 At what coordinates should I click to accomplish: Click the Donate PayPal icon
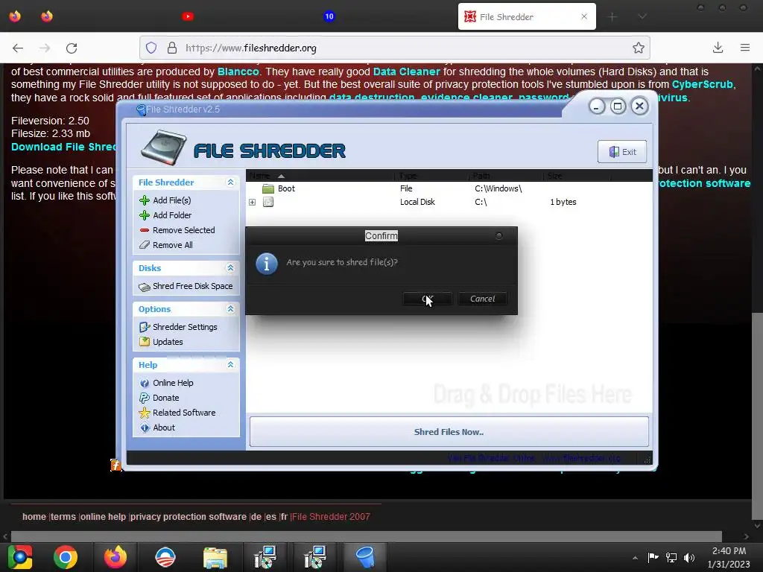coord(145,398)
